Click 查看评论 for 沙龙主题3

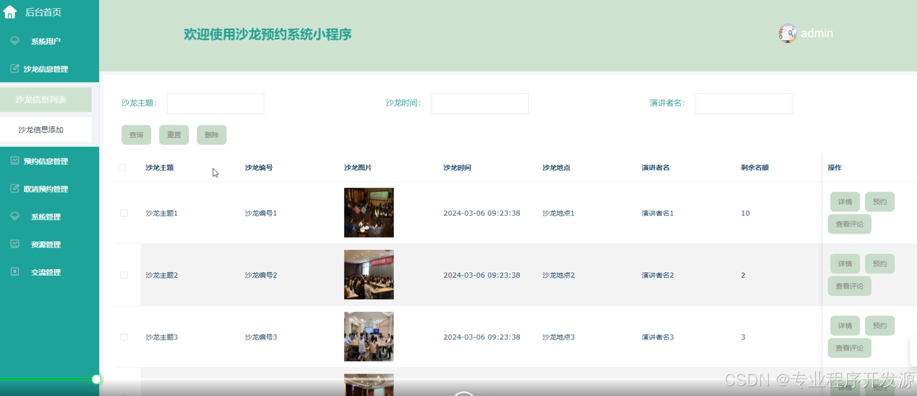pyautogui.click(x=849, y=348)
